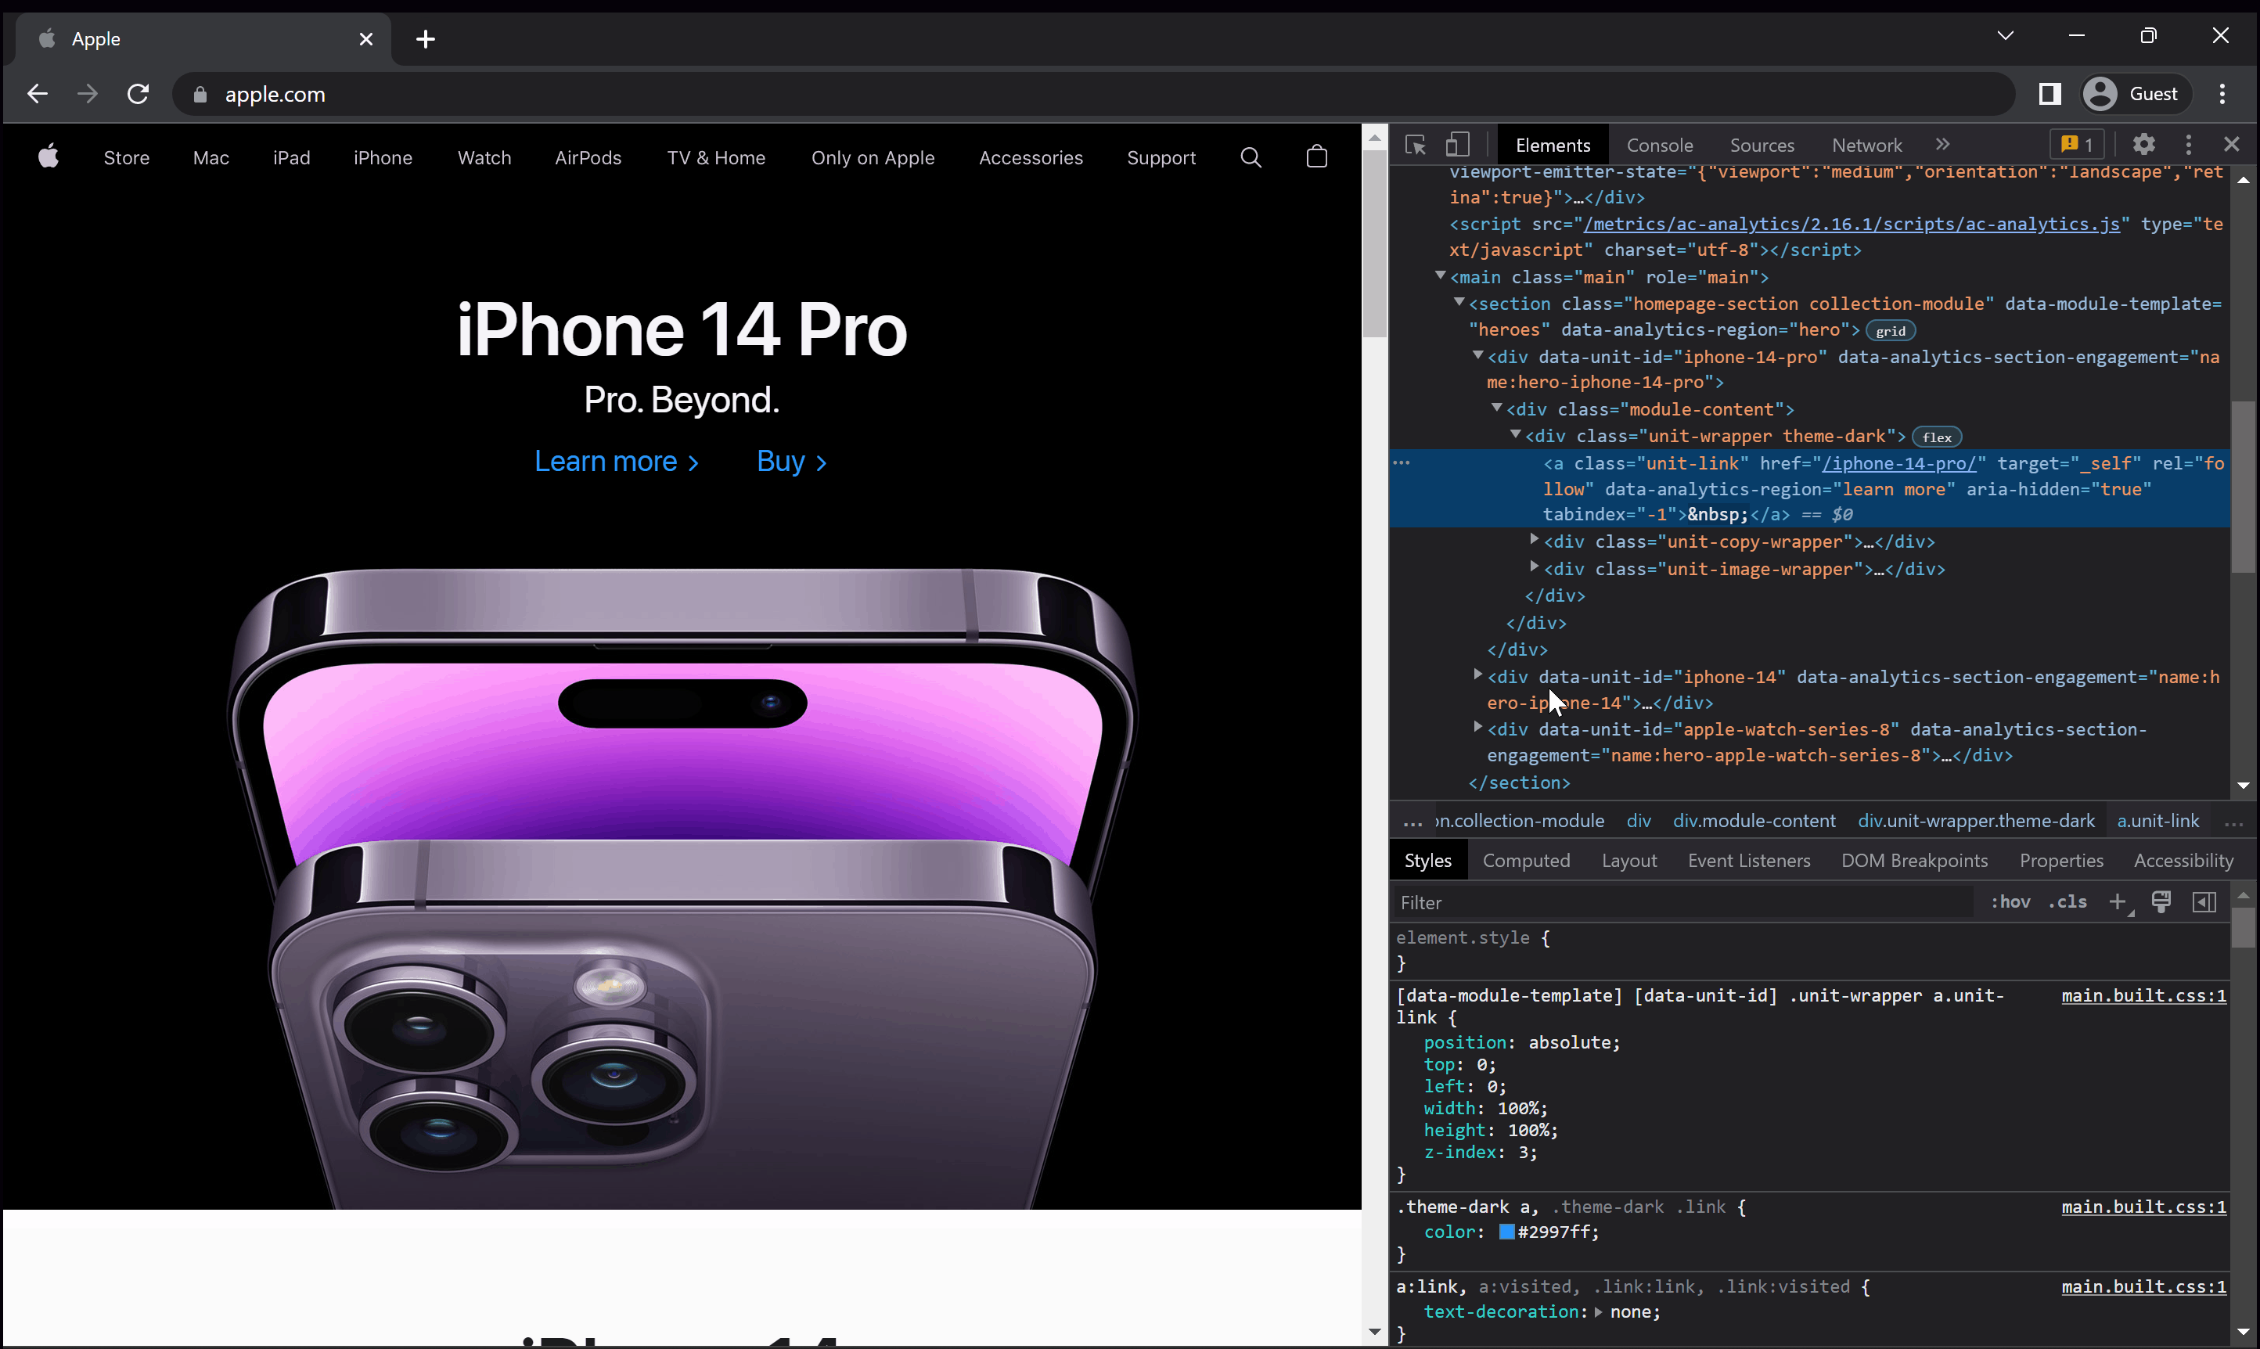Click the Elements panel tab
The width and height of the screenshot is (2260, 1349).
tap(1550, 145)
